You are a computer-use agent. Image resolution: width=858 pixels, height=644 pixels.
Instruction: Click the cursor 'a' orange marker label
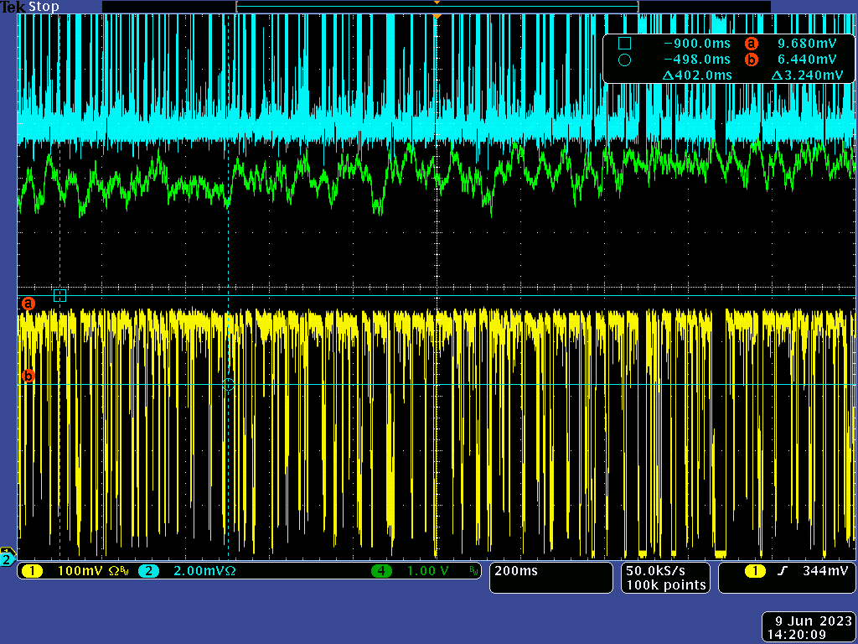[x=28, y=303]
